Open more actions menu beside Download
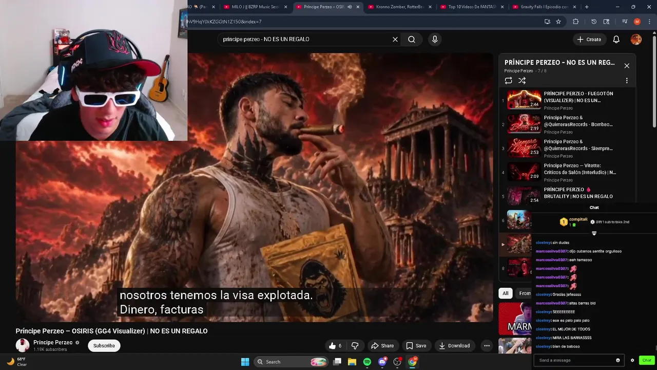 (487, 346)
